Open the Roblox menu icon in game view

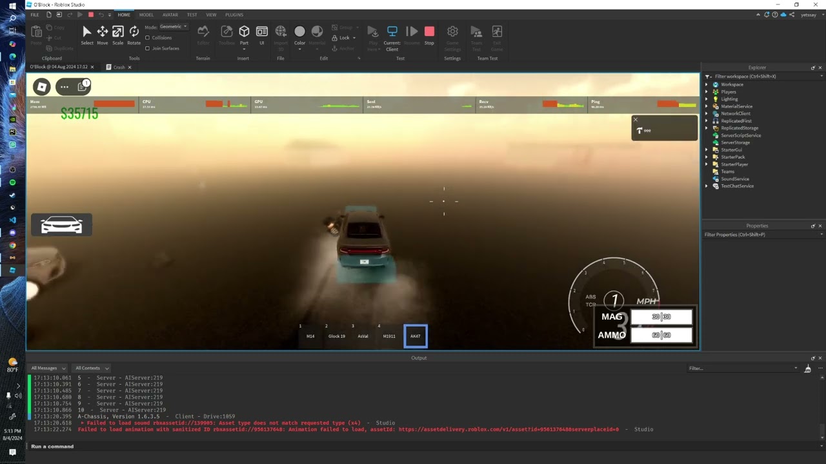41,87
